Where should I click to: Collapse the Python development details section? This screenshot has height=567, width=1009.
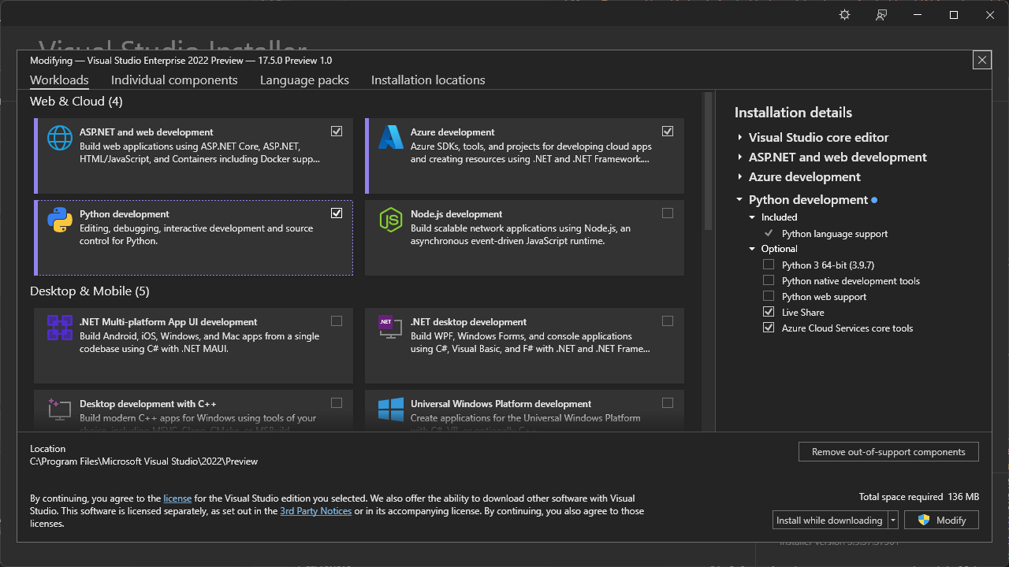[x=740, y=200]
